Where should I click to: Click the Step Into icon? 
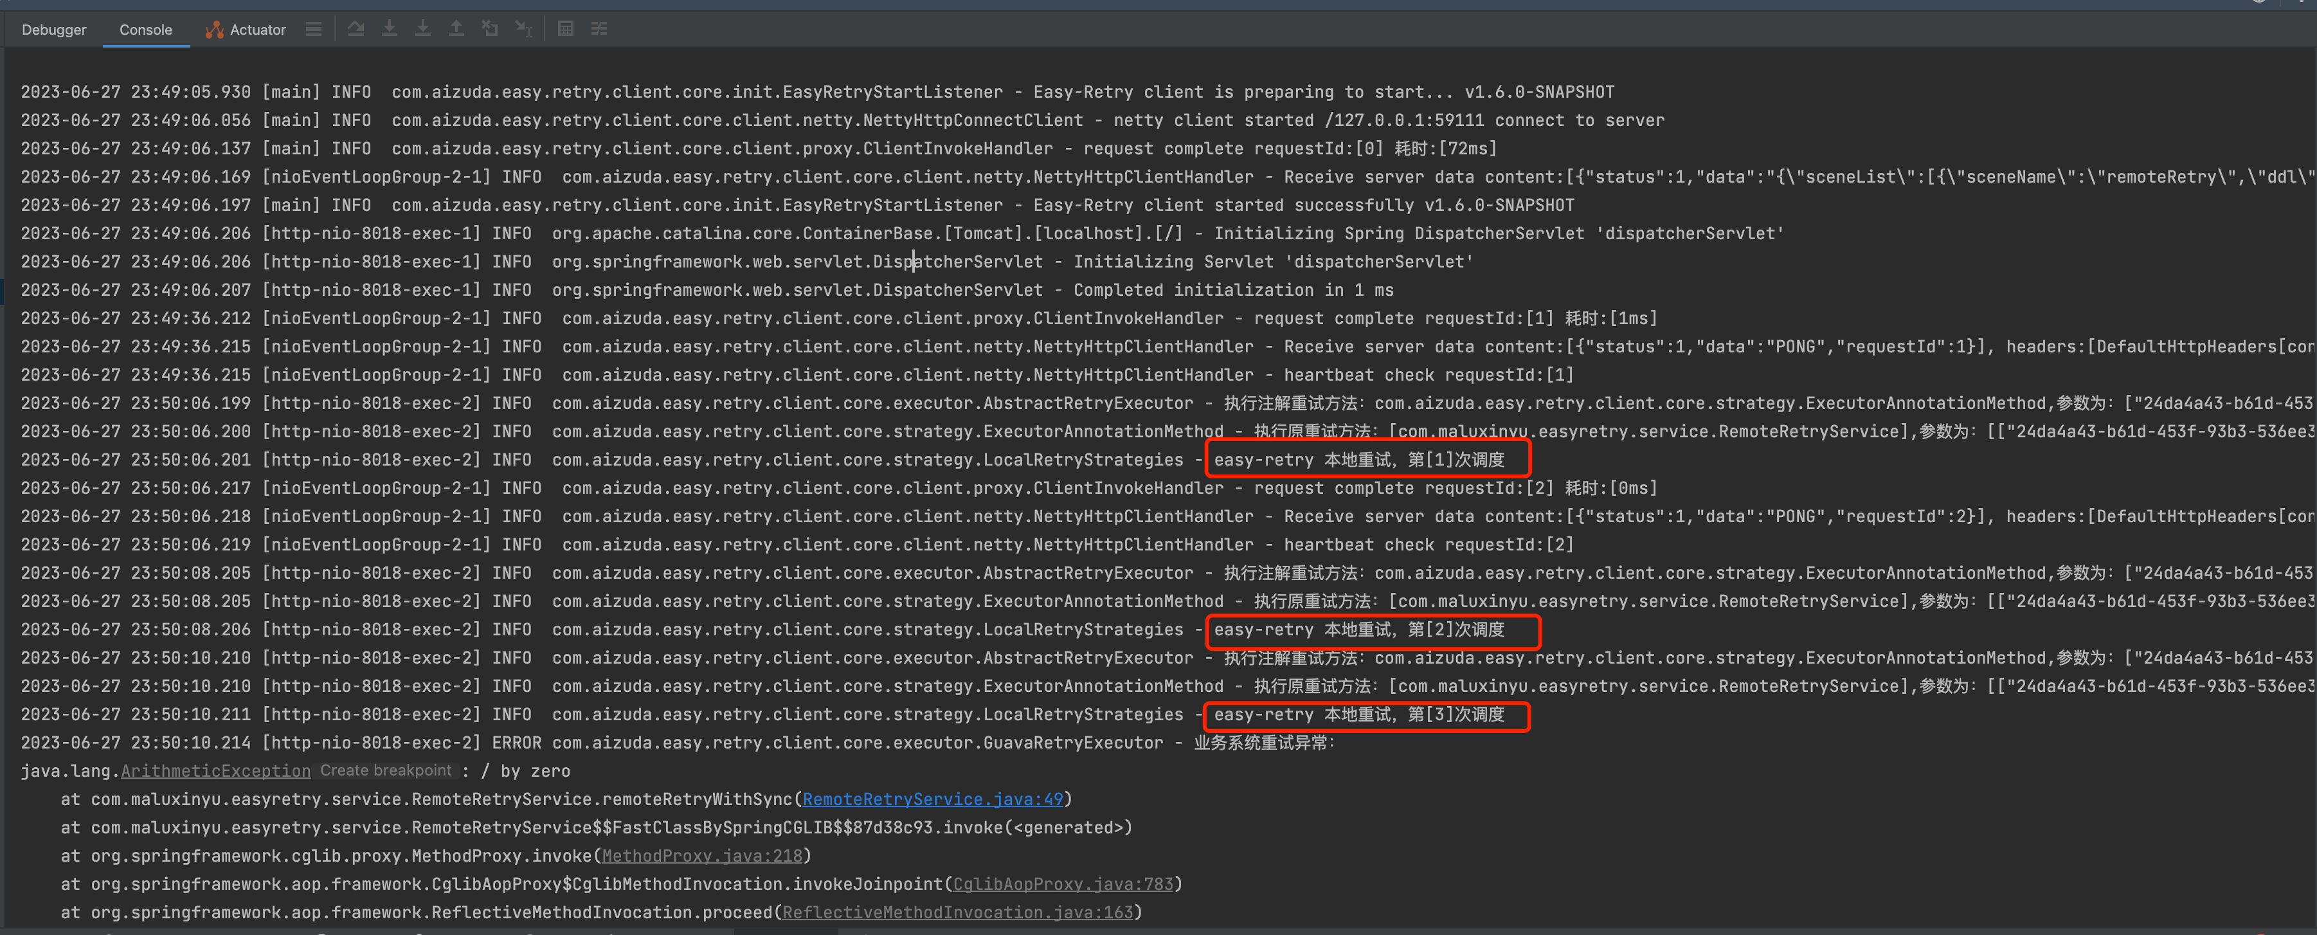[x=423, y=29]
